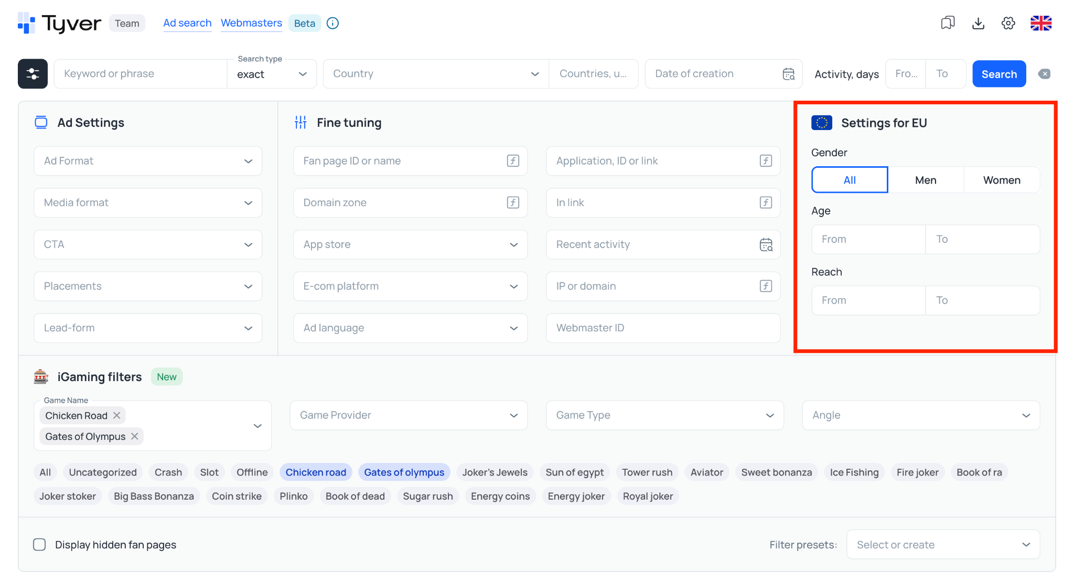This screenshot has height=583, width=1074.
Task: Open the Recent activity calendar icon
Action: [766, 244]
